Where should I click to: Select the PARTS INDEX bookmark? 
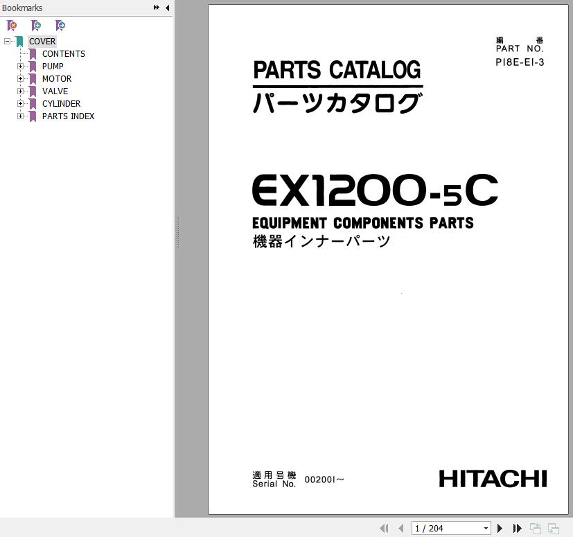69,116
